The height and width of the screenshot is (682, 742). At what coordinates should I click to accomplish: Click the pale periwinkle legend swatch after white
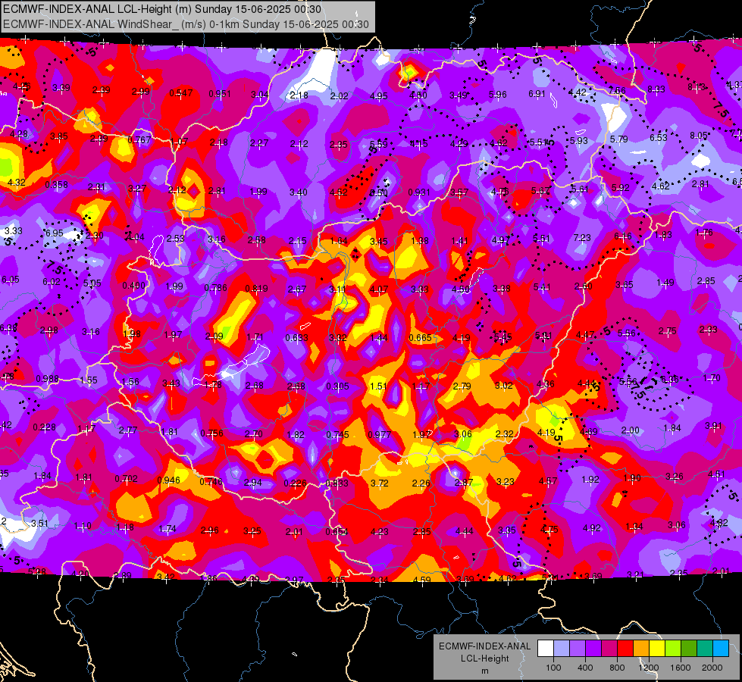(x=562, y=649)
